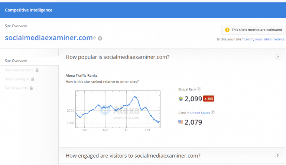Click the This site's metrics are estimated button
The height and width of the screenshot is (165, 286).
253,30
